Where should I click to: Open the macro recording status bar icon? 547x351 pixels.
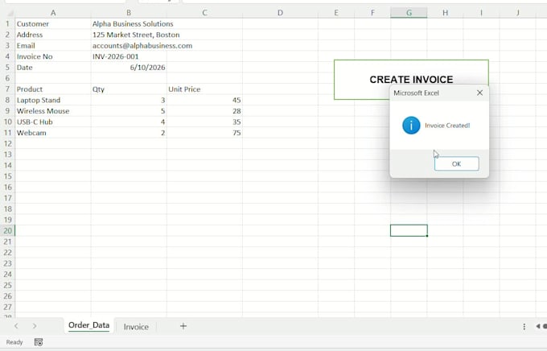39,342
